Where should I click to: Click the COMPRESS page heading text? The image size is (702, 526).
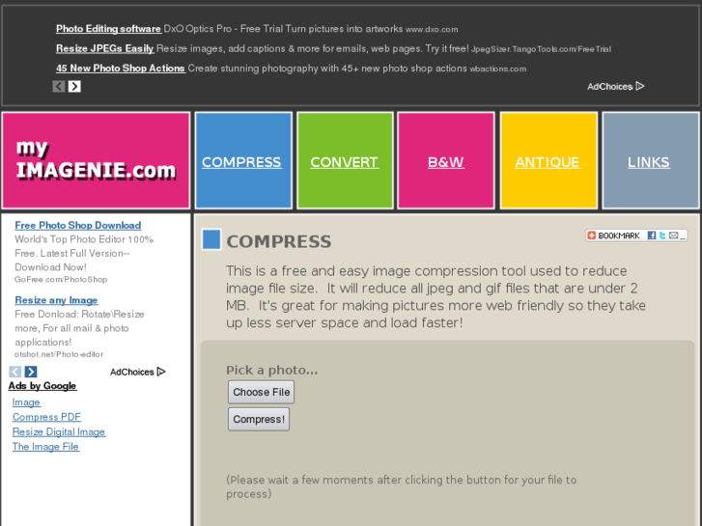point(279,241)
